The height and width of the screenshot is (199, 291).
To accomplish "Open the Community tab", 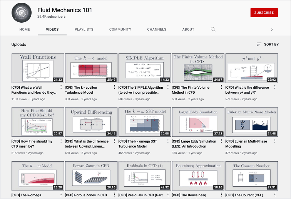I will 120,30.
